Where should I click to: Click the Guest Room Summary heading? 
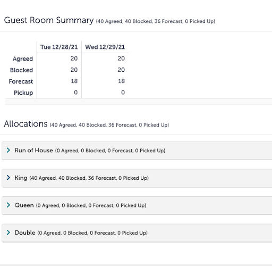[x=49, y=20]
